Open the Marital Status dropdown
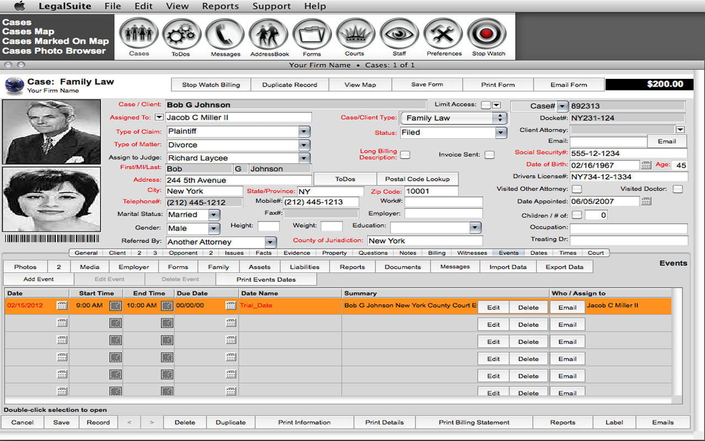705x441 pixels. [214, 215]
